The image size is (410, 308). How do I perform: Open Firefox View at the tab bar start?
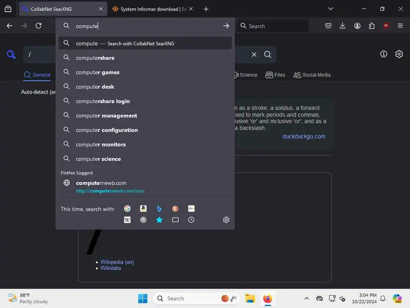(x=8, y=9)
